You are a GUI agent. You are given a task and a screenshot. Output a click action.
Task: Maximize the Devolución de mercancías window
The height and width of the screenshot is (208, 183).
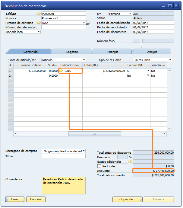(x=170, y=5)
